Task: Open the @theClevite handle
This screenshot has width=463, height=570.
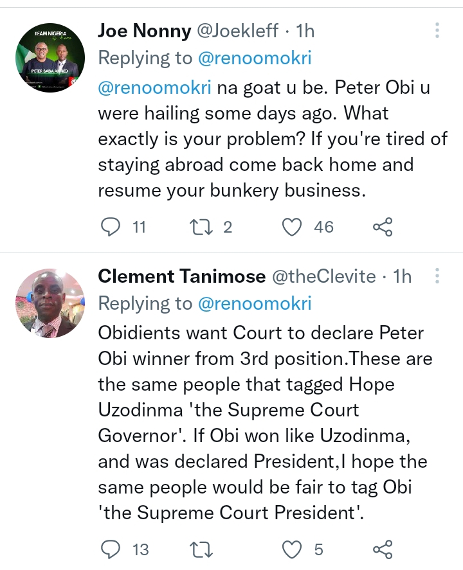Action: click(x=325, y=276)
